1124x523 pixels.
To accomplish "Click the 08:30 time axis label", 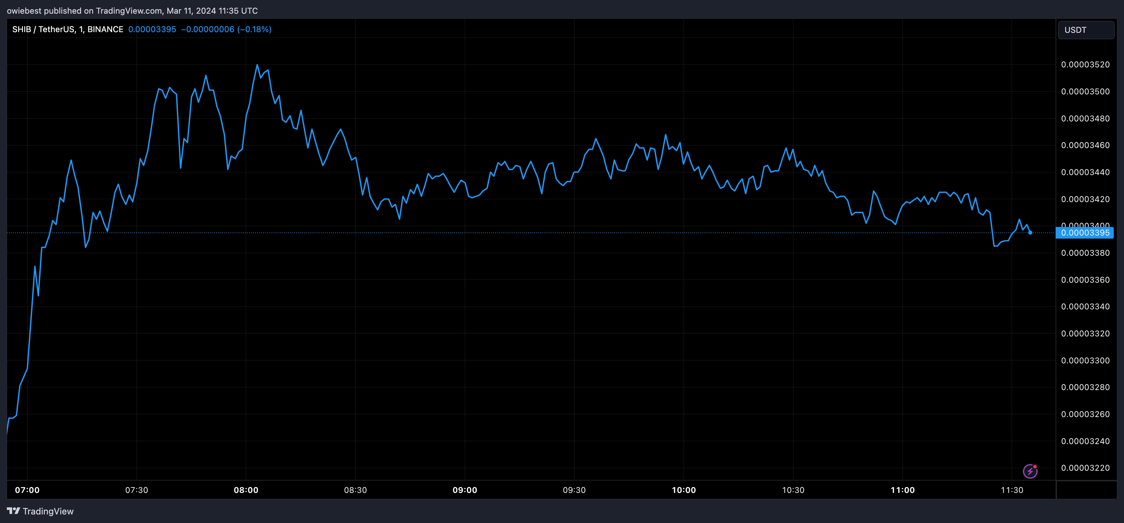I will [355, 490].
